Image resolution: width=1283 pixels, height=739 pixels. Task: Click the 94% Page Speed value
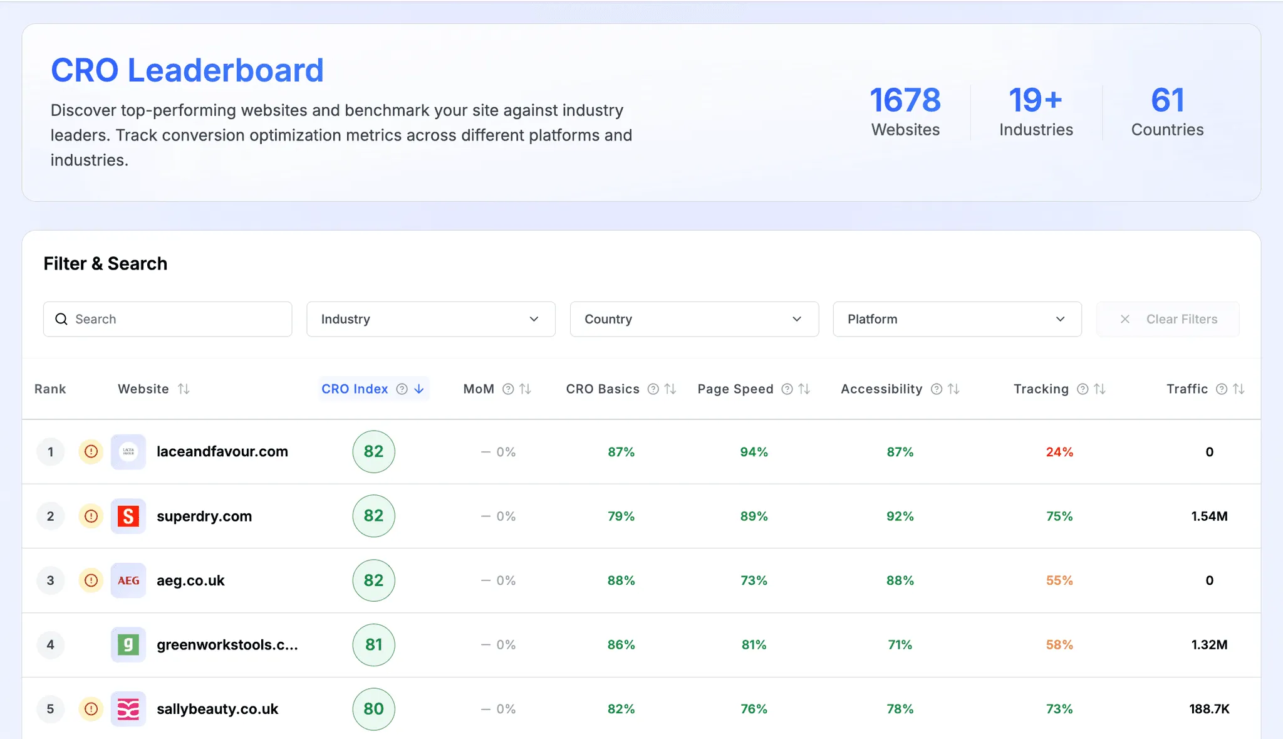coord(754,452)
